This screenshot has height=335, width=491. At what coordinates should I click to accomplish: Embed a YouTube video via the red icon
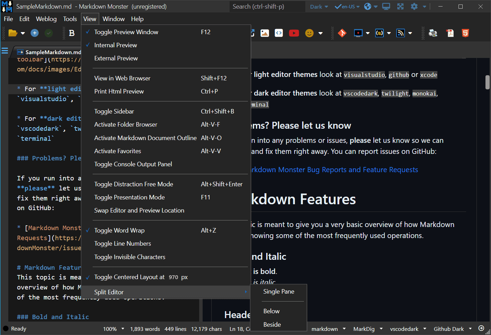click(294, 33)
